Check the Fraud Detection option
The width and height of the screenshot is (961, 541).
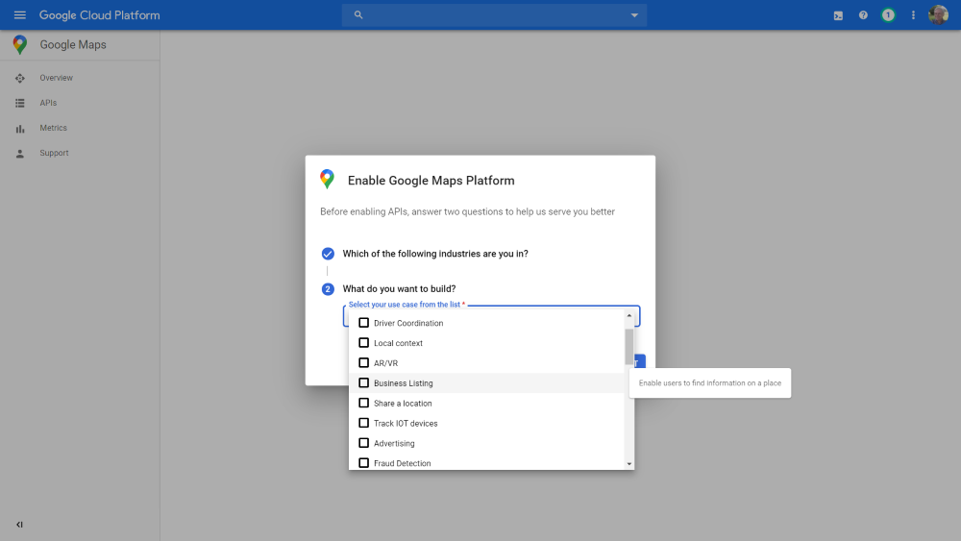pyautogui.click(x=363, y=462)
